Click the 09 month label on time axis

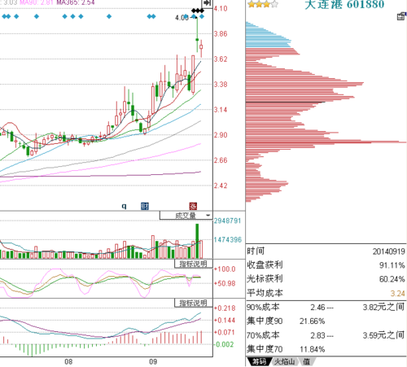(x=153, y=362)
